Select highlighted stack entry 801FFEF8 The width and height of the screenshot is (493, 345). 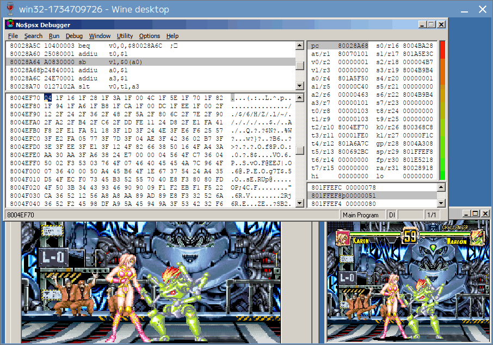coord(373,196)
